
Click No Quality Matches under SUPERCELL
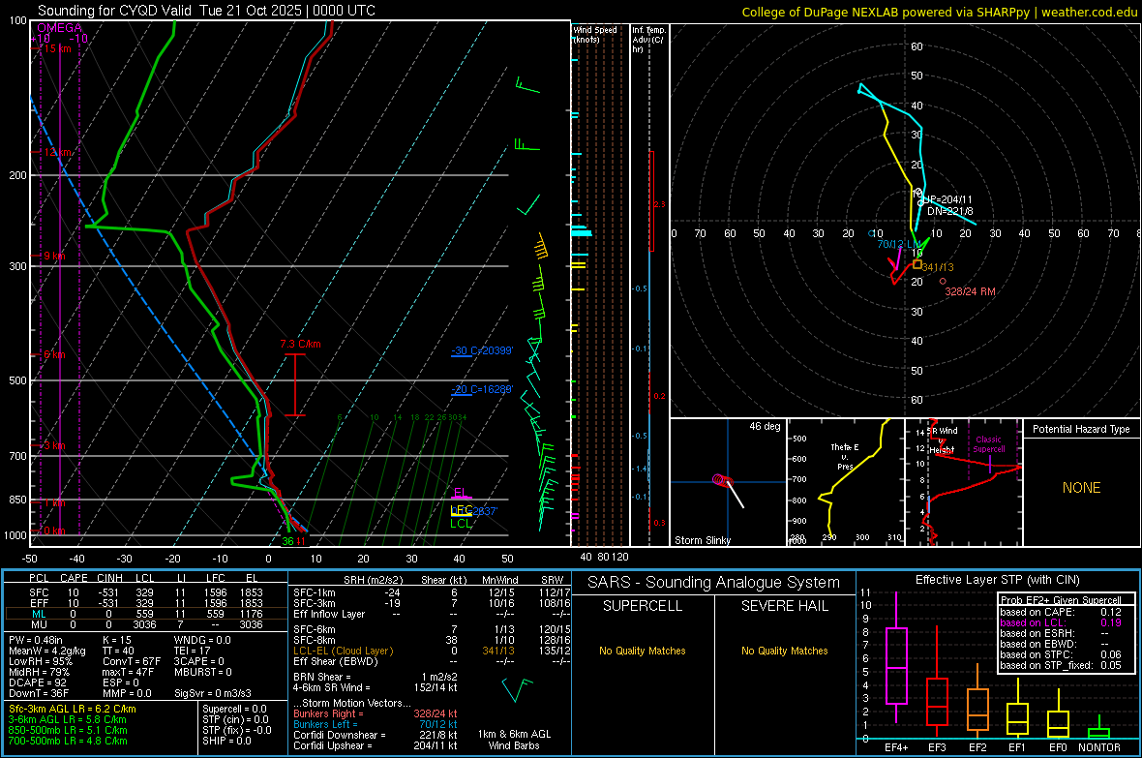tap(643, 651)
